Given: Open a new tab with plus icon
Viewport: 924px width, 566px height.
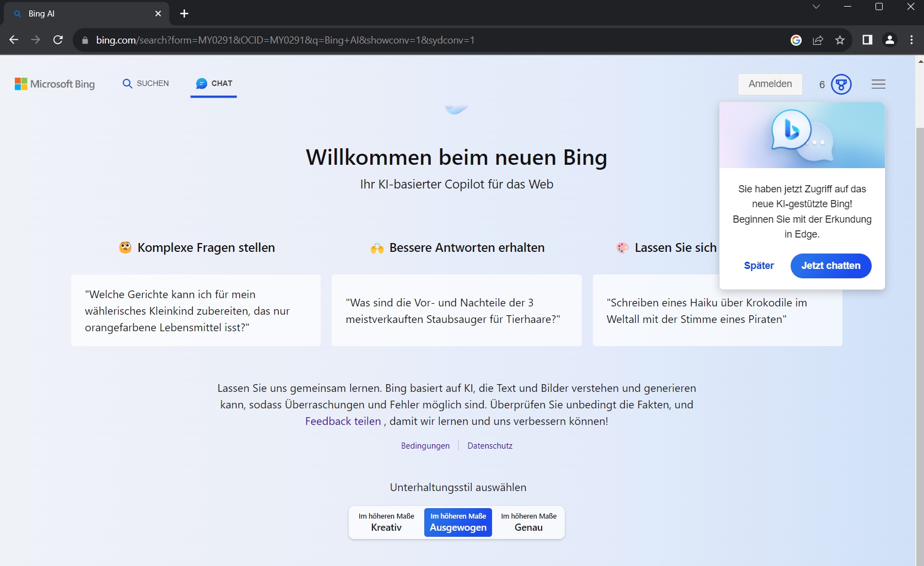Looking at the screenshot, I should (x=184, y=13).
